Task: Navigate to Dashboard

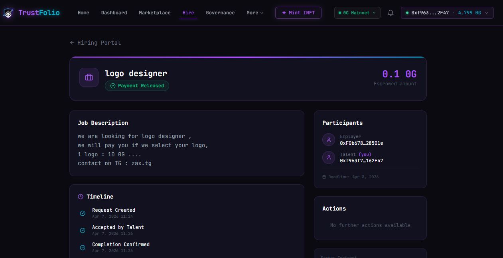Action: (x=114, y=13)
